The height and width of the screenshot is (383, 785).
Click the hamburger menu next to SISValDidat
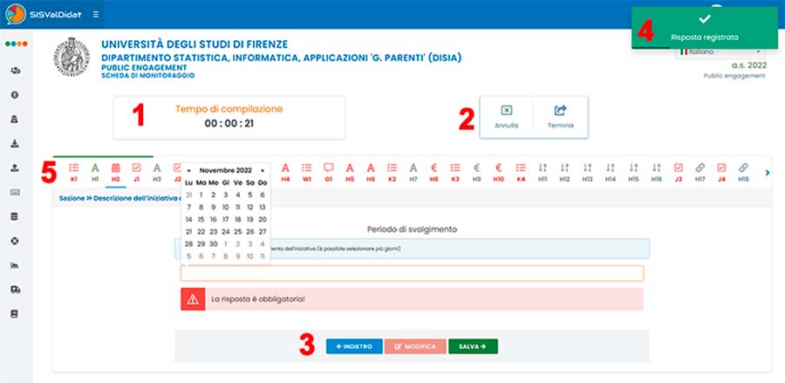pos(95,15)
